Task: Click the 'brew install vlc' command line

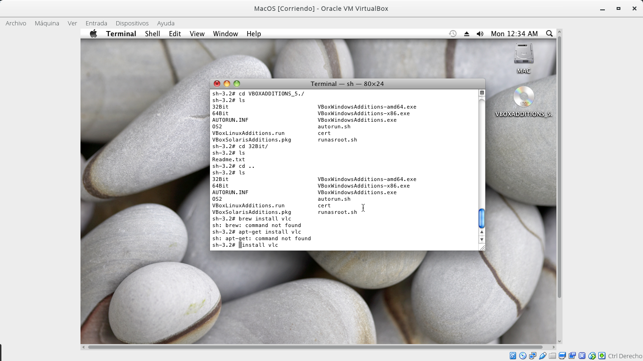Action: pyautogui.click(x=252, y=219)
